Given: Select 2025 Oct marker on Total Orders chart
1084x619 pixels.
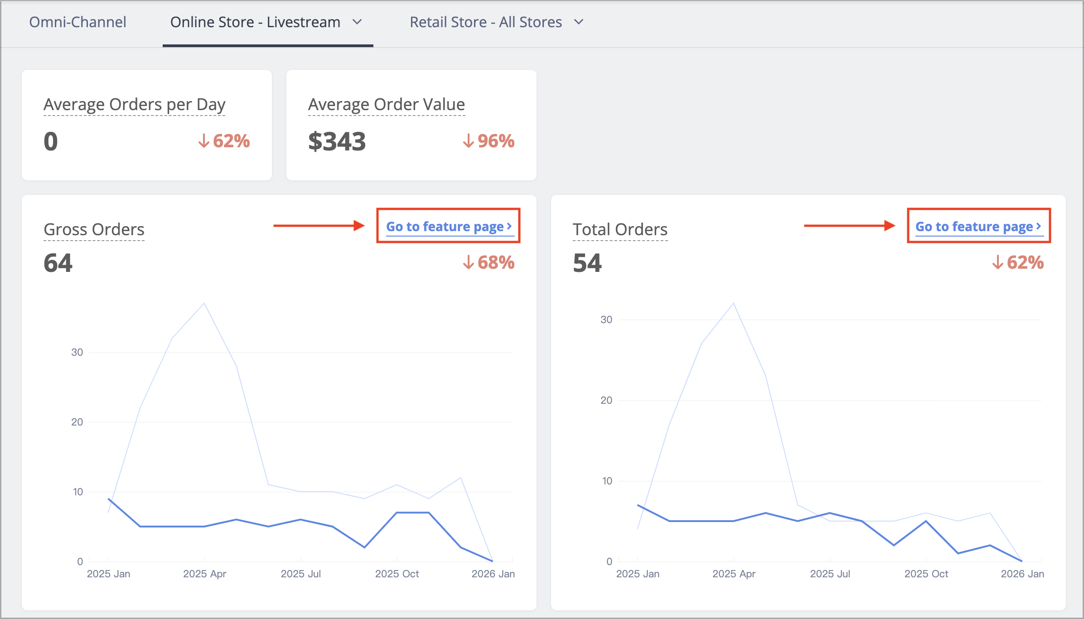Looking at the screenshot, I should [926, 521].
